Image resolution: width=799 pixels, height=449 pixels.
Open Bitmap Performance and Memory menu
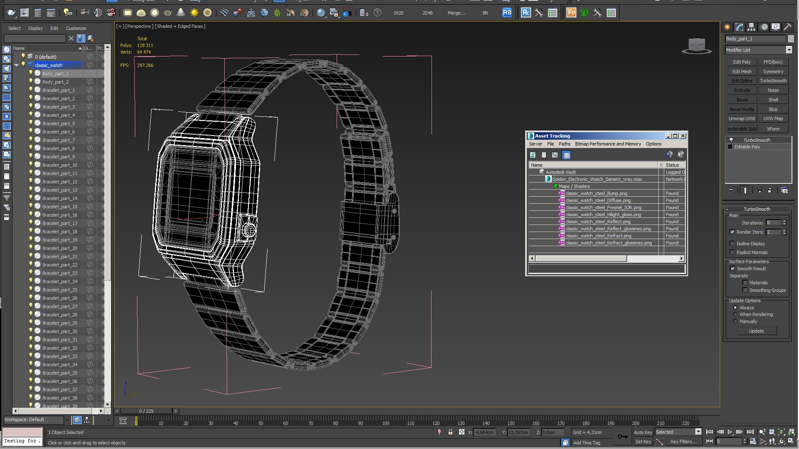point(608,144)
